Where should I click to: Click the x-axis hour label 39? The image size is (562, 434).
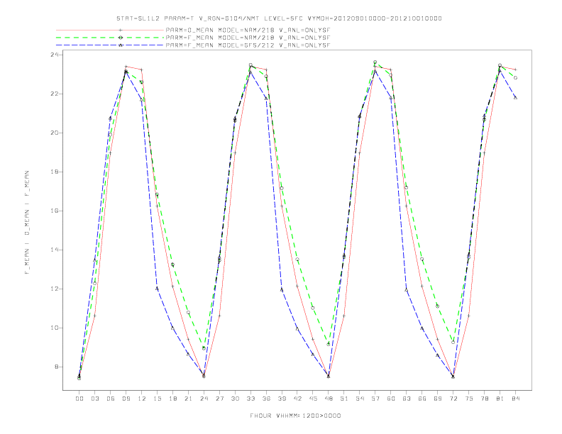click(x=282, y=399)
